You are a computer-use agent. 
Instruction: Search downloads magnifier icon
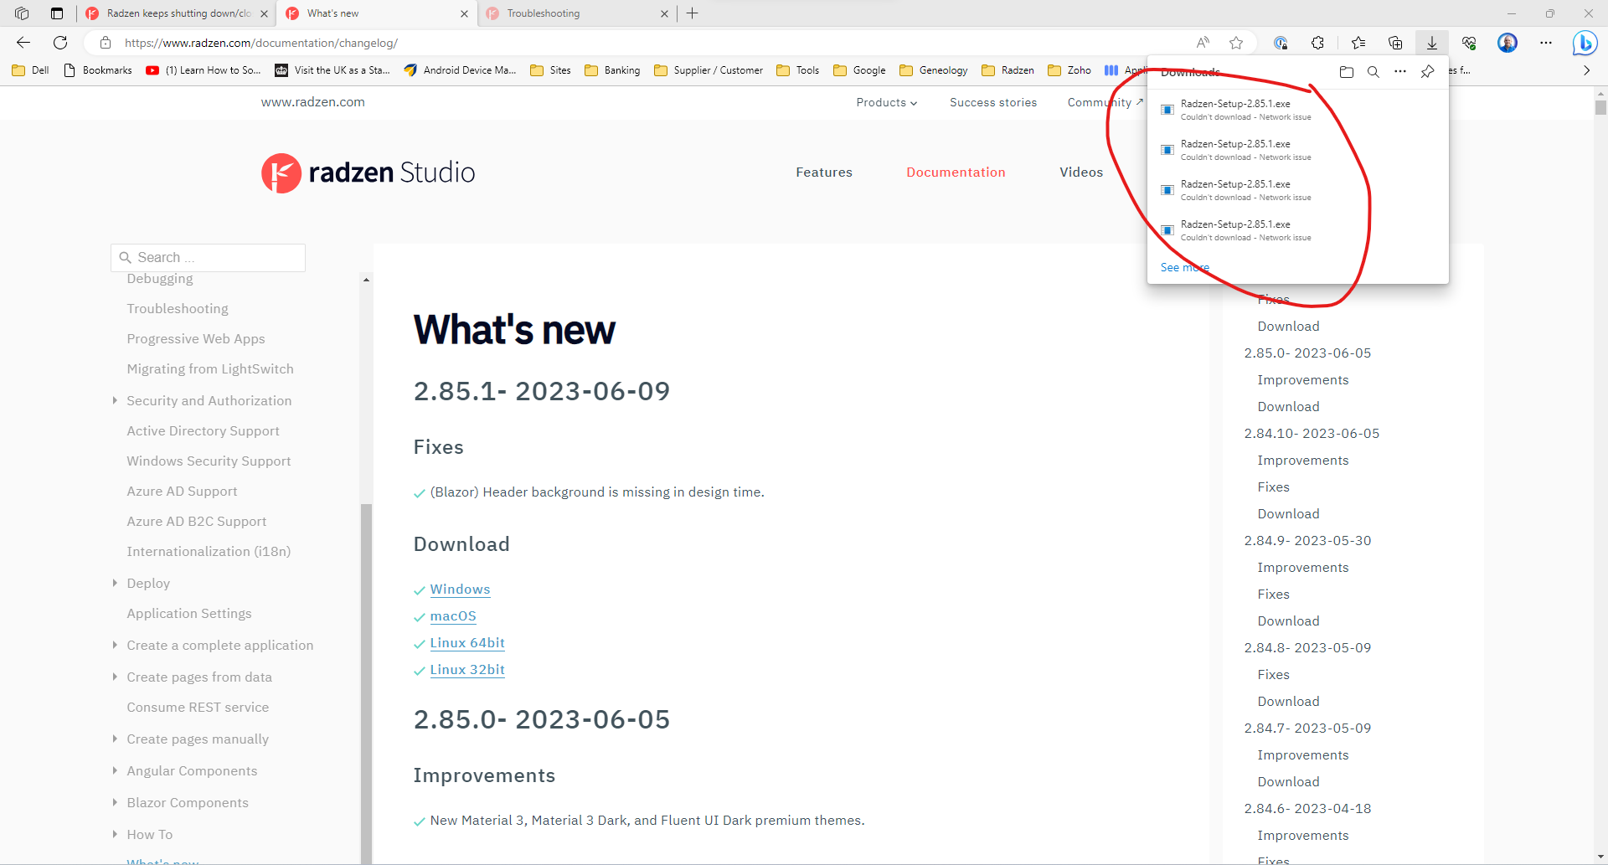(1373, 72)
